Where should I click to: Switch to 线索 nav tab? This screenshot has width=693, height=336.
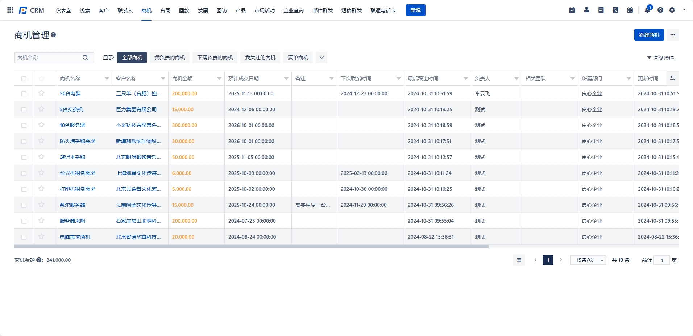pos(85,10)
